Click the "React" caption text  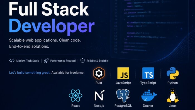click(x=75, y=106)
